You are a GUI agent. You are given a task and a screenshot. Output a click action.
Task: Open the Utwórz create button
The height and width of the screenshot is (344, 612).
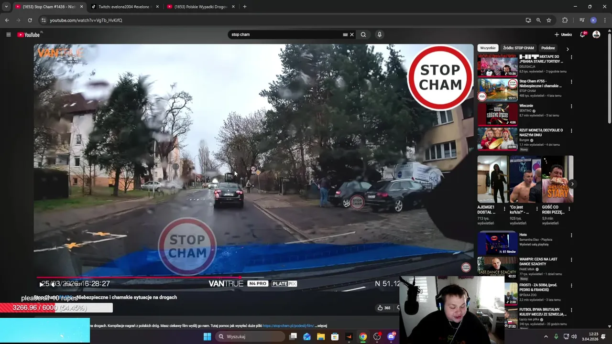(563, 34)
